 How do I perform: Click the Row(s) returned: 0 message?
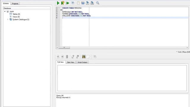tap(63, 97)
